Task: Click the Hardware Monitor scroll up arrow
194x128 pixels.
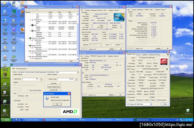Action: 78,14
